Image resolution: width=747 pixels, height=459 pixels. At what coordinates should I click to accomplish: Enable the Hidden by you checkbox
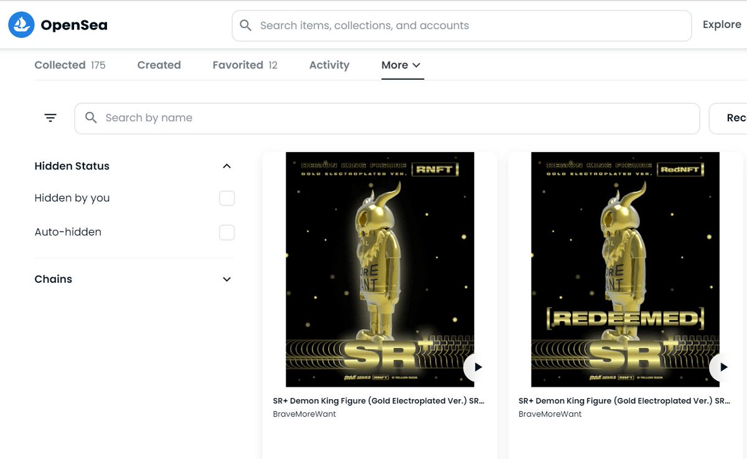[x=227, y=198]
